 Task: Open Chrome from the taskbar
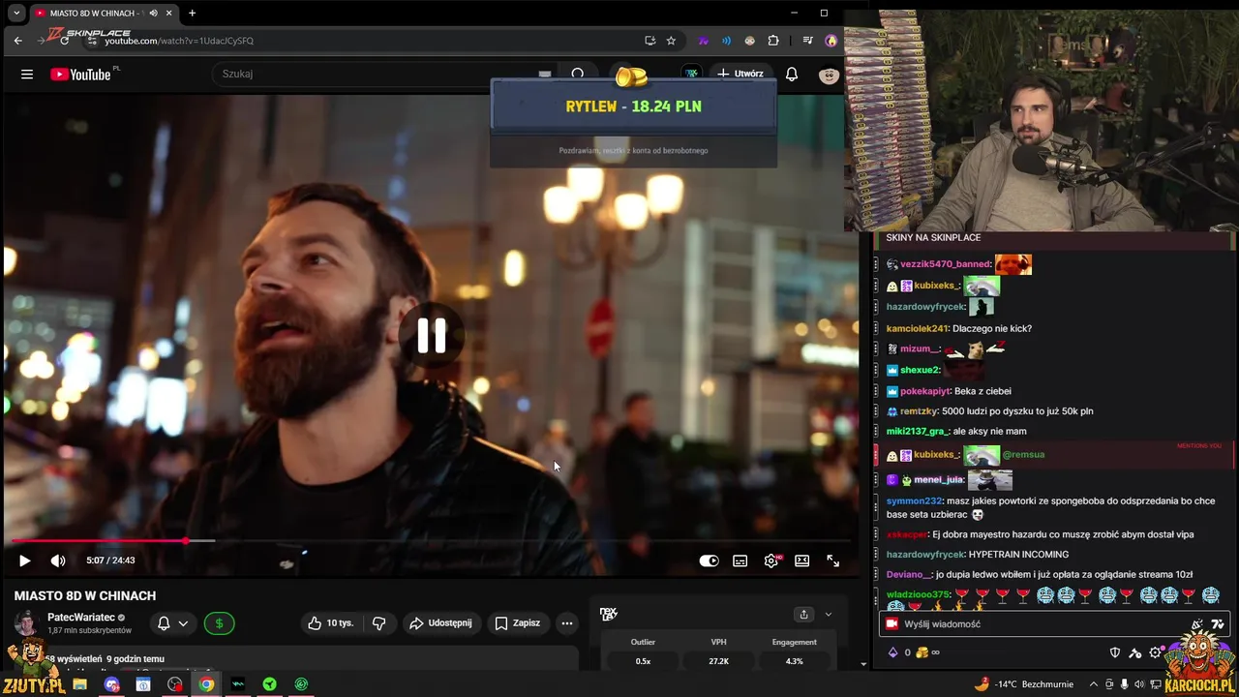click(206, 684)
